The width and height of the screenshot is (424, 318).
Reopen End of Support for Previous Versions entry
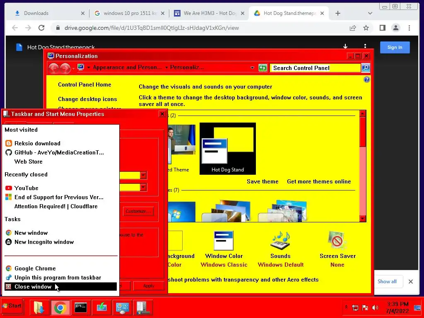click(61, 197)
